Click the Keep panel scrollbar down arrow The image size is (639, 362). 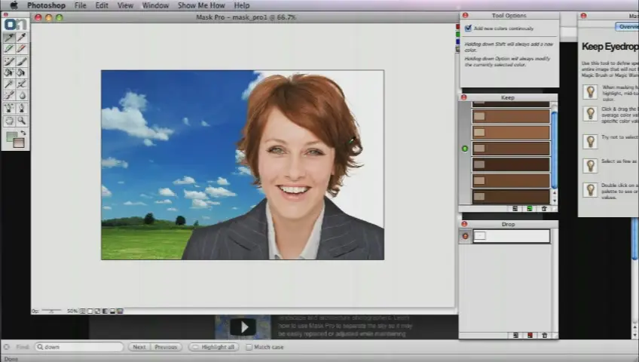[555, 201]
